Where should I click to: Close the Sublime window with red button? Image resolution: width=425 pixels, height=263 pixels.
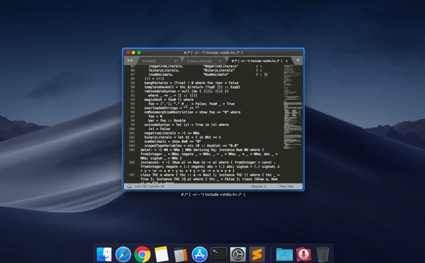128,53
